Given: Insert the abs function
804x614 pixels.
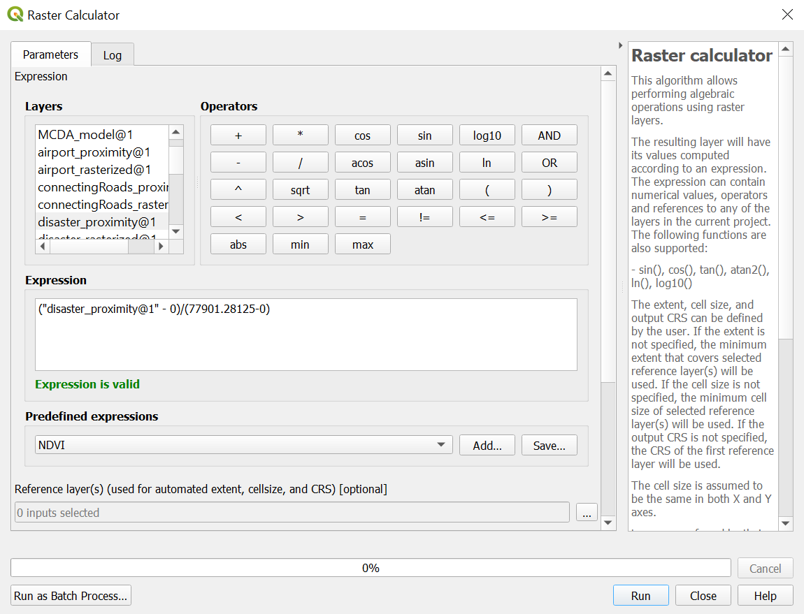Looking at the screenshot, I should point(238,244).
